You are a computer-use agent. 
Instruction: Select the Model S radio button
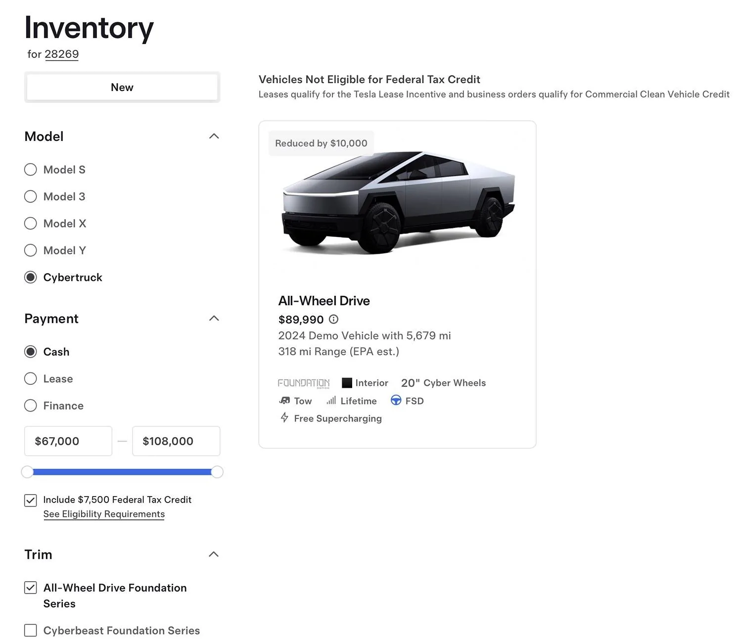click(x=31, y=170)
